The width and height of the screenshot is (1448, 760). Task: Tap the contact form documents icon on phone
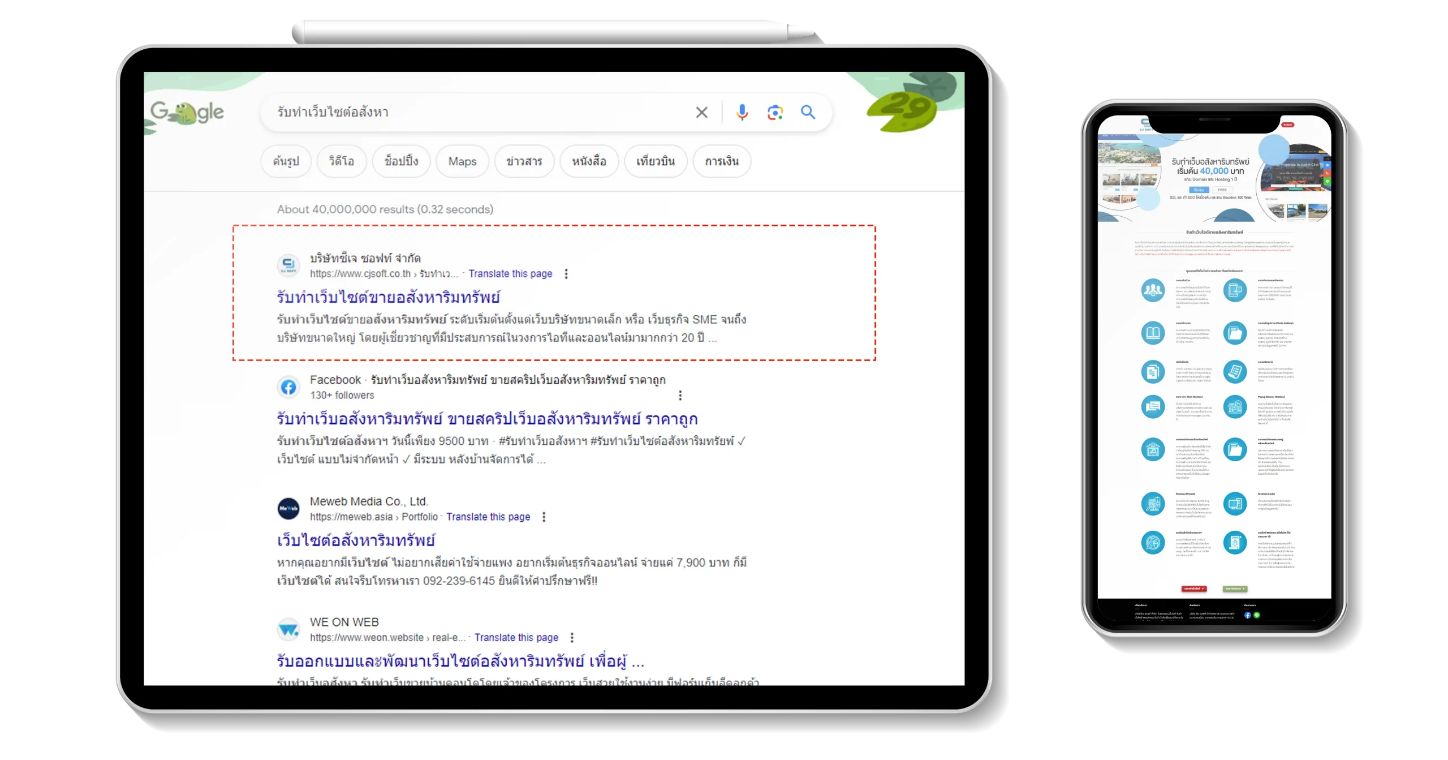click(x=1153, y=371)
